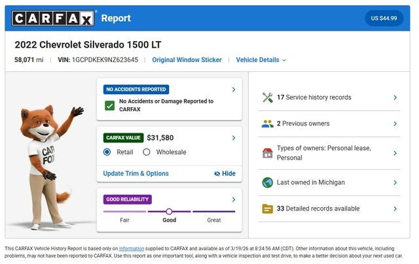Expand the Good Reliability section arrow
419x264 pixels.
click(x=234, y=199)
